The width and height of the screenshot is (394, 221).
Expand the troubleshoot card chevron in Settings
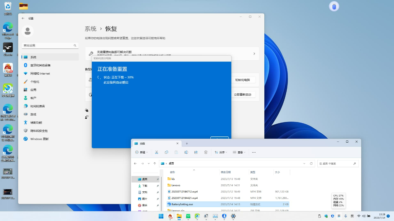click(254, 54)
